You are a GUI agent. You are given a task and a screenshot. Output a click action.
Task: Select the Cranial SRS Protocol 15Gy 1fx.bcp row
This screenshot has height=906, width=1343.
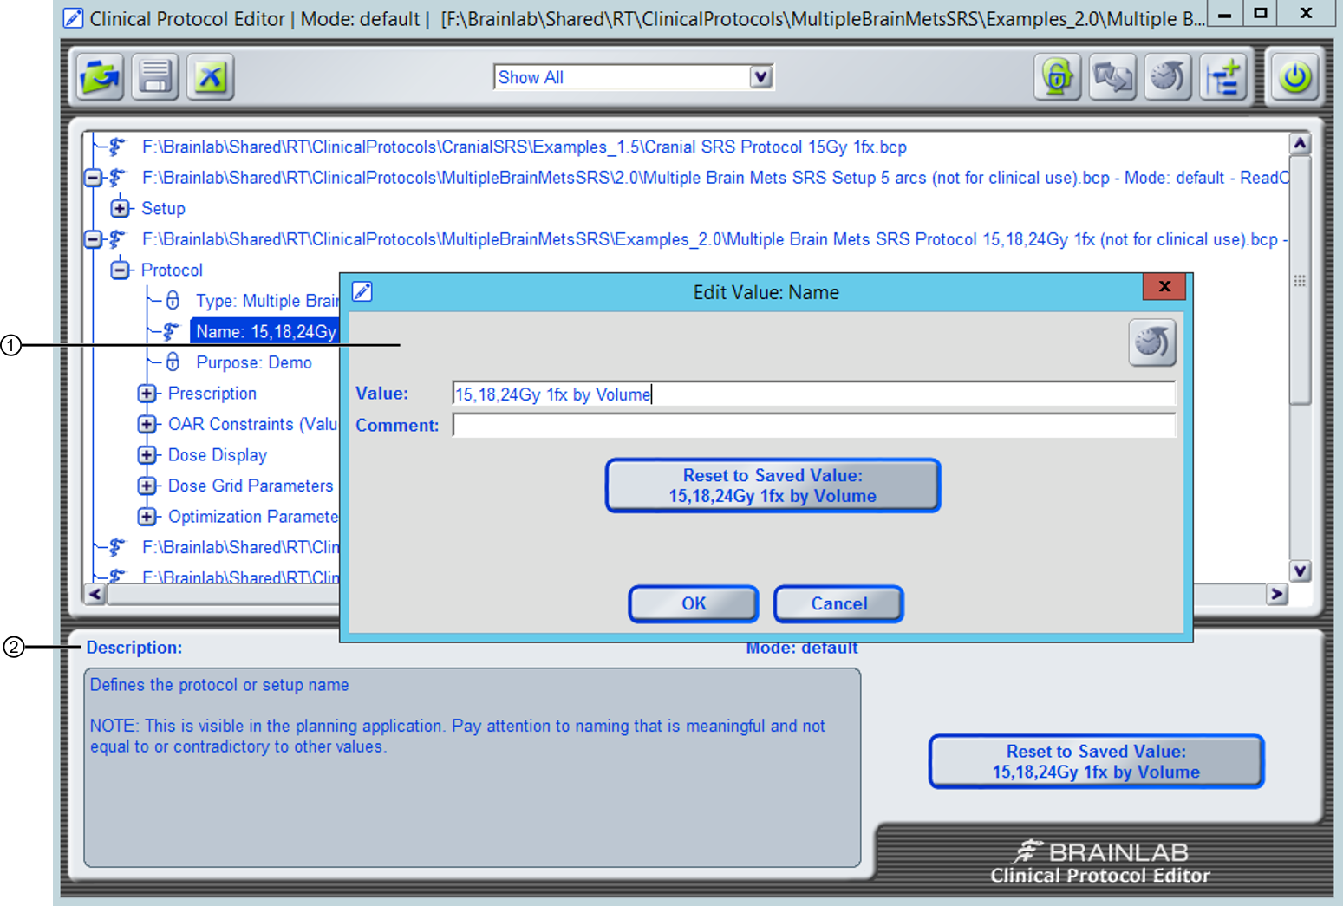coord(525,147)
